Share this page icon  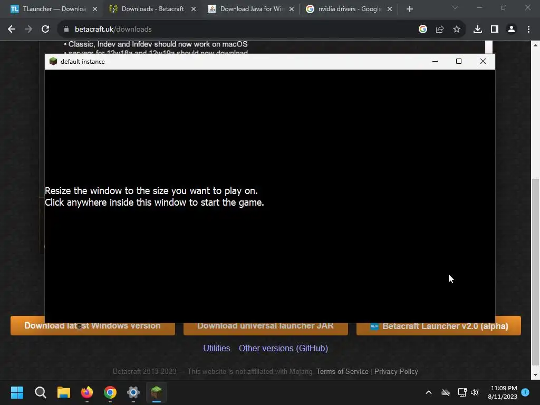tap(440, 30)
